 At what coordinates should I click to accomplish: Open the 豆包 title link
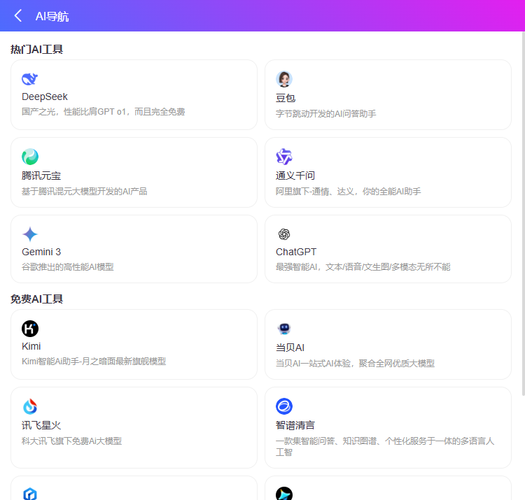[286, 99]
